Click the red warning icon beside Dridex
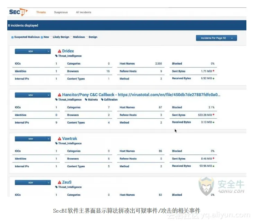The width and height of the screenshot is (254, 223). pyautogui.click(x=60, y=51)
